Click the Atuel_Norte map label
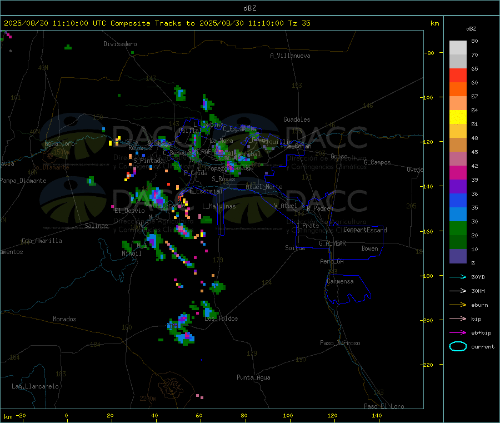 [x=264, y=187]
